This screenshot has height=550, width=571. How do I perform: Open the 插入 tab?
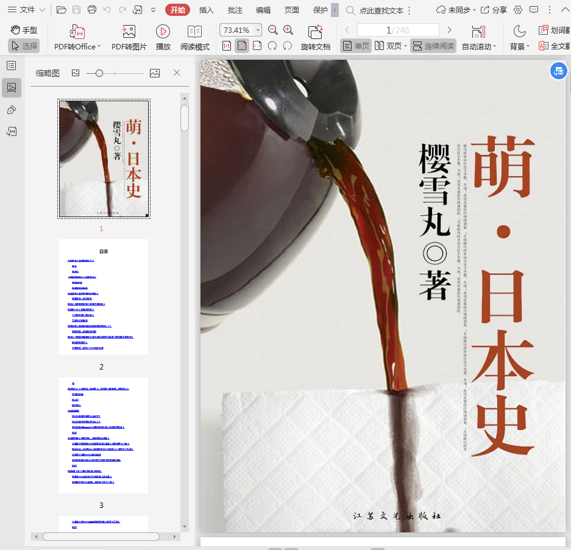[207, 10]
